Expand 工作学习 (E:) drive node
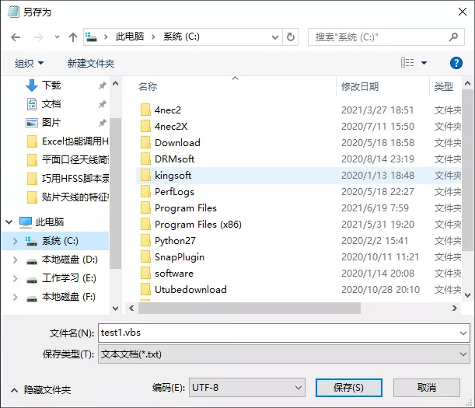475x408 pixels. point(15,278)
